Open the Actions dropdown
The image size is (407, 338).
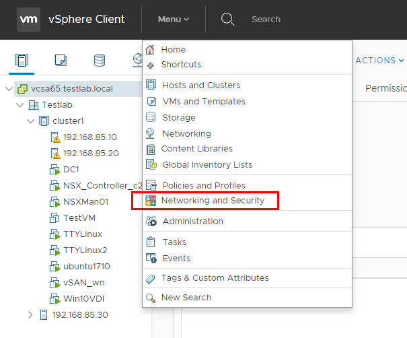coord(379,61)
